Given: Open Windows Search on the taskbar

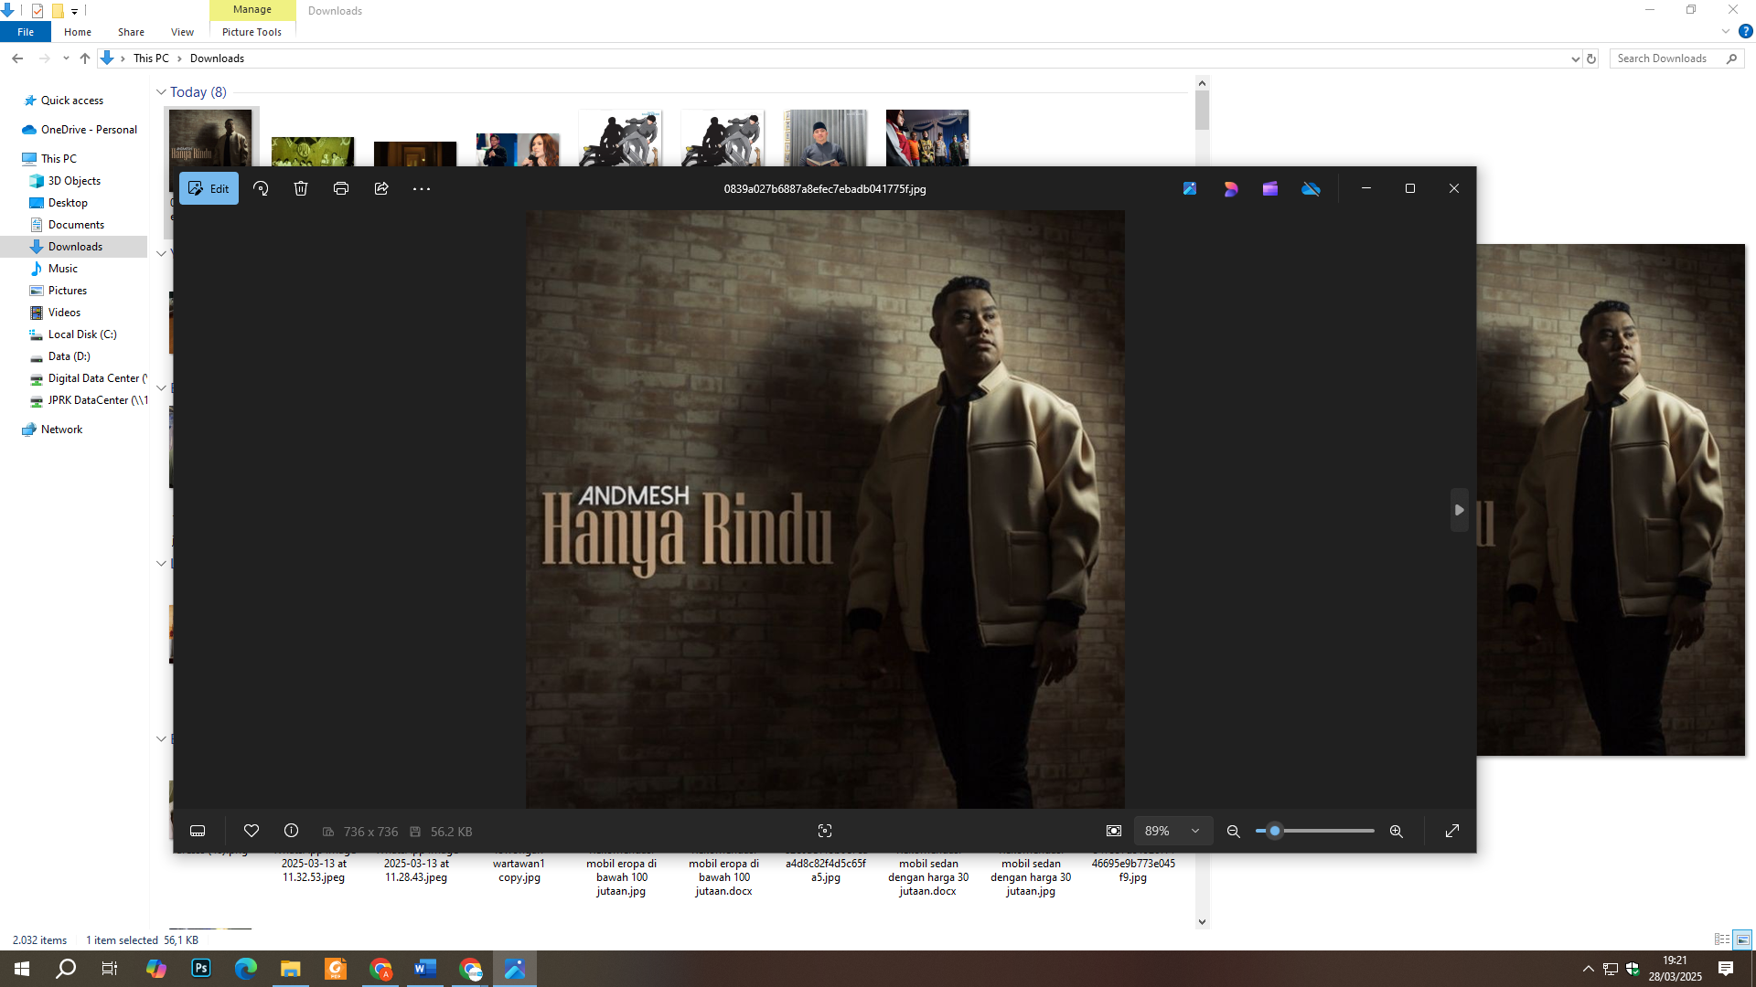Looking at the screenshot, I should tap(66, 969).
